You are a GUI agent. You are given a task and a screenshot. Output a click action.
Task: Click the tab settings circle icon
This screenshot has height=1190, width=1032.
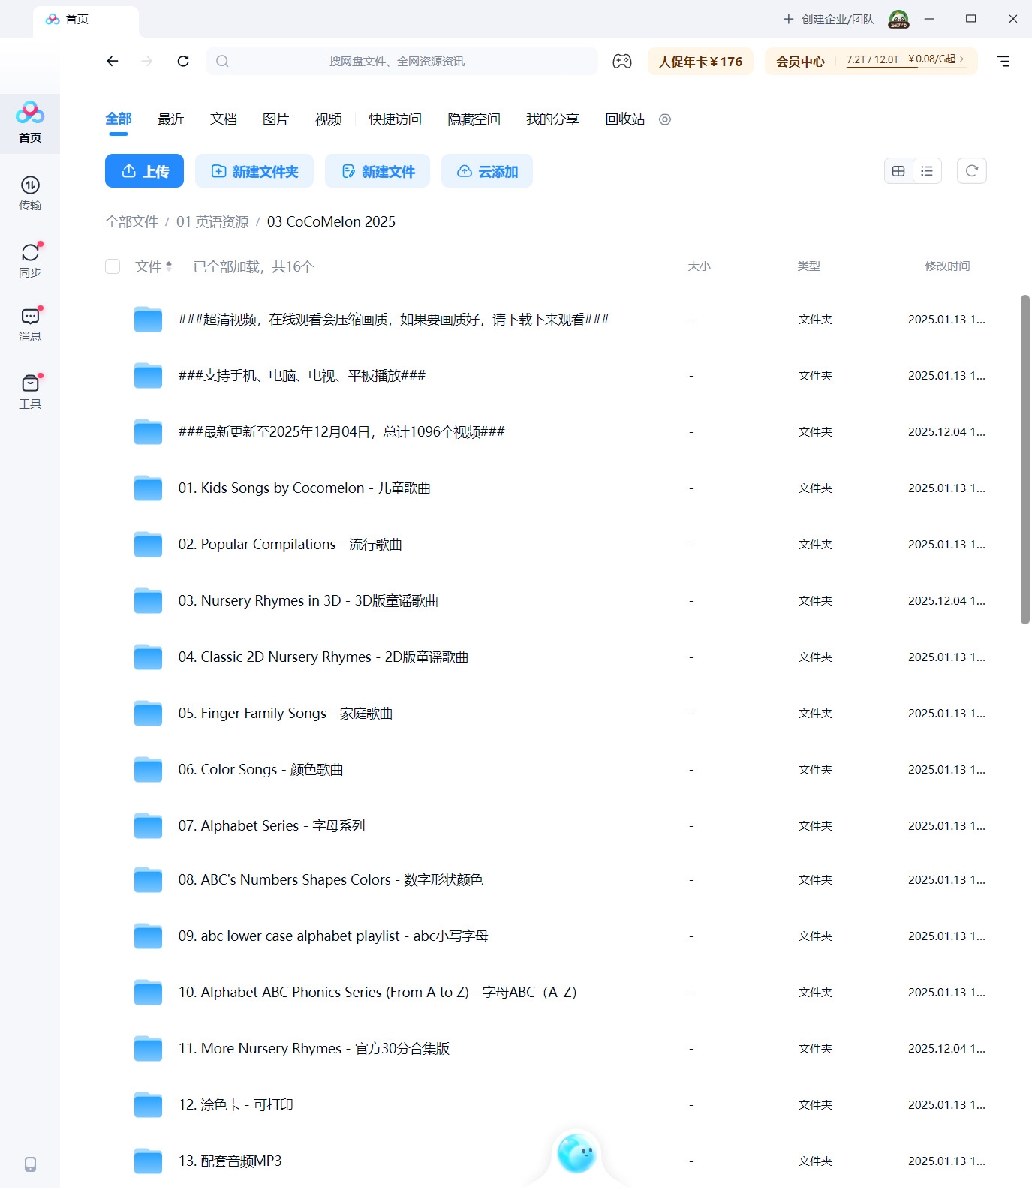pos(665,119)
